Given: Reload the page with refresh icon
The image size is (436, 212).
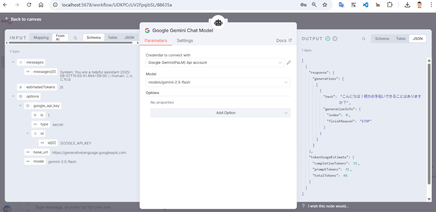Looking at the screenshot, I should (x=29, y=5).
